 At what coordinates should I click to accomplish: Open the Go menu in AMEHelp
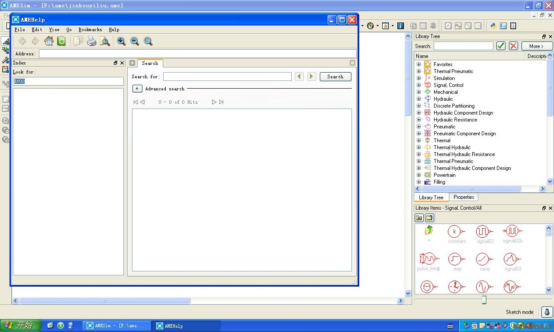pyautogui.click(x=69, y=29)
